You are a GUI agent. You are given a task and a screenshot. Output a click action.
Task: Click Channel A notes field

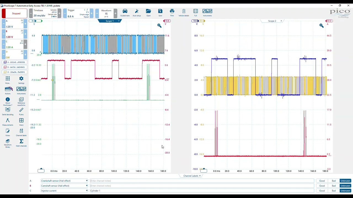(202, 181)
